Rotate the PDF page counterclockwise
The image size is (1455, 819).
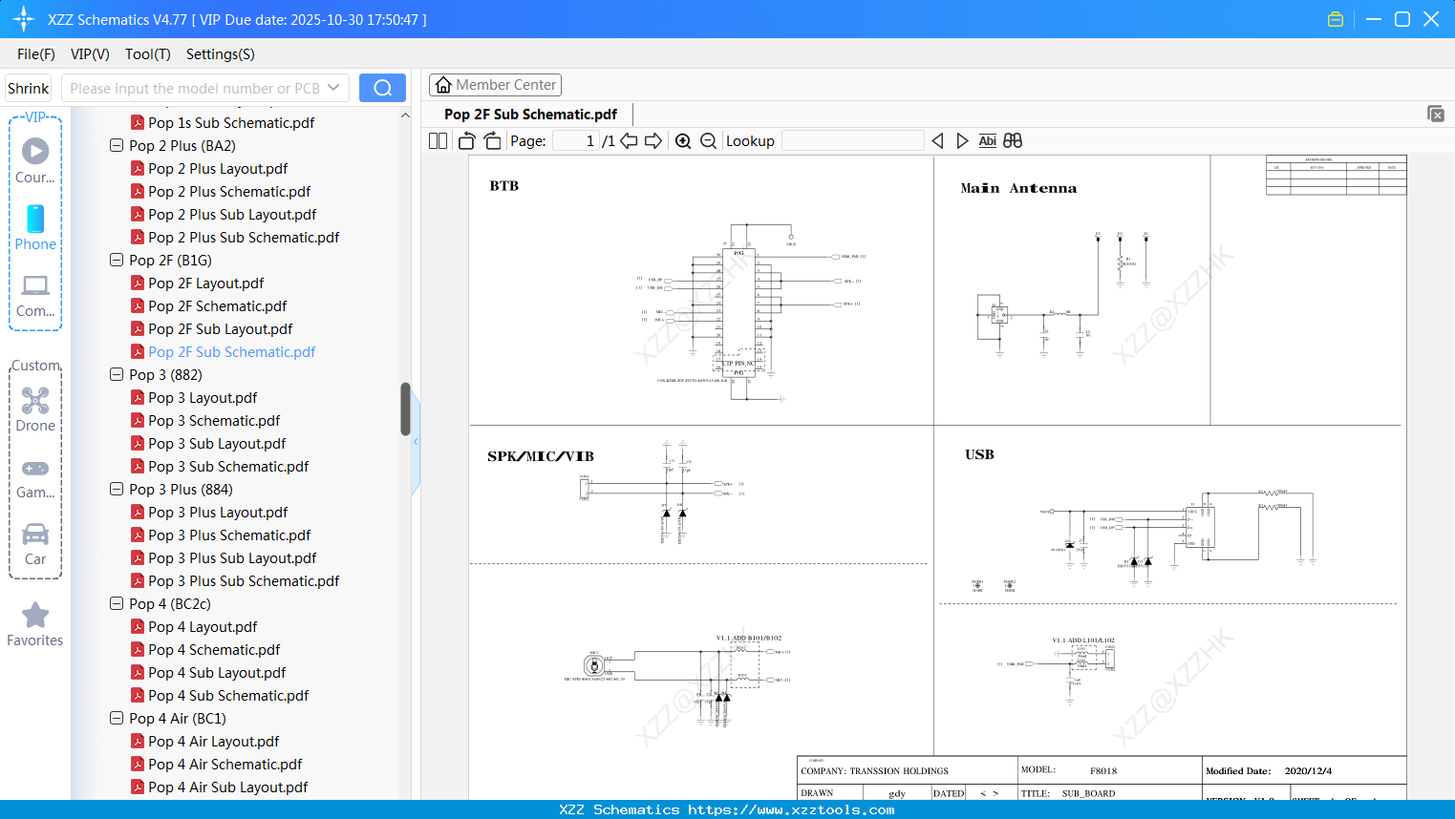click(x=465, y=140)
